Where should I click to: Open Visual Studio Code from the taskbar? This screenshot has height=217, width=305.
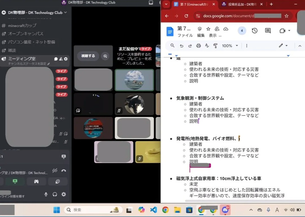point(153,210)
